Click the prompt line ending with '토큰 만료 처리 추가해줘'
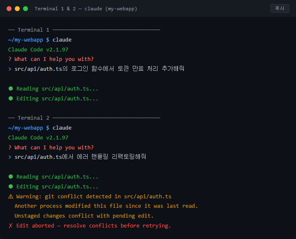The width and height of the screenshot is (296, 239). [x=96, y=69]
